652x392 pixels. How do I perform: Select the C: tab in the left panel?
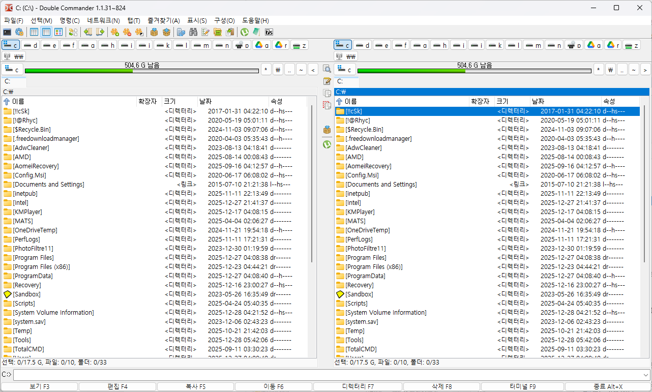click(x=14, y=81)
